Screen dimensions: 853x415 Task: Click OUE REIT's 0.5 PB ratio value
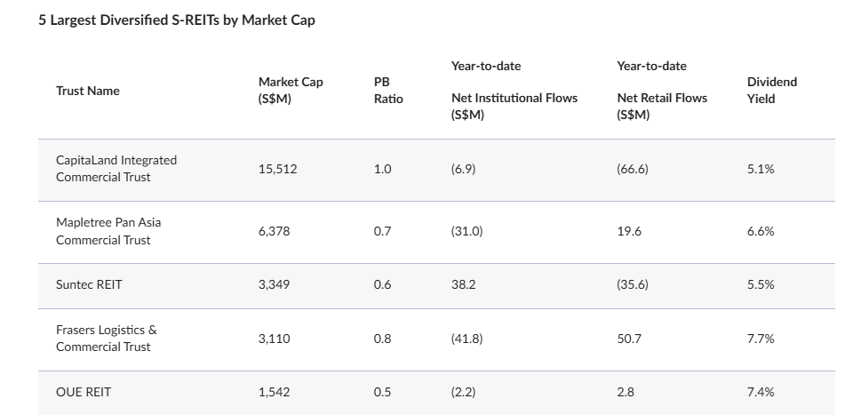pyautogui.click(x=382, y=392)
